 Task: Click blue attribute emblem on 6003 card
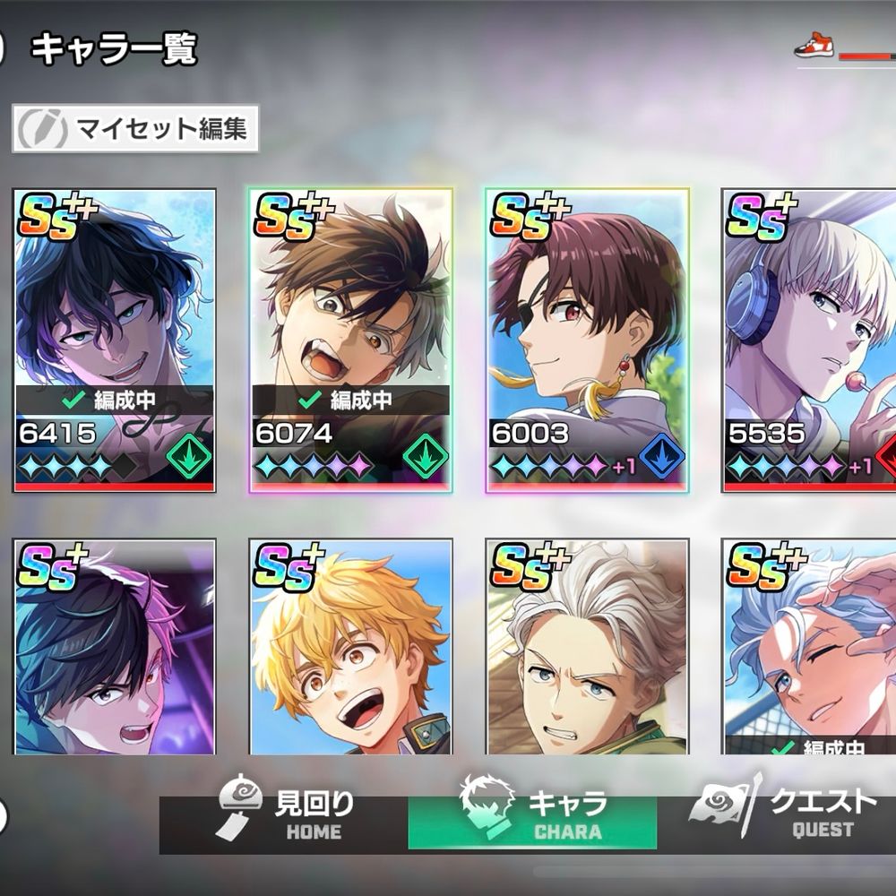pos(662,456)
